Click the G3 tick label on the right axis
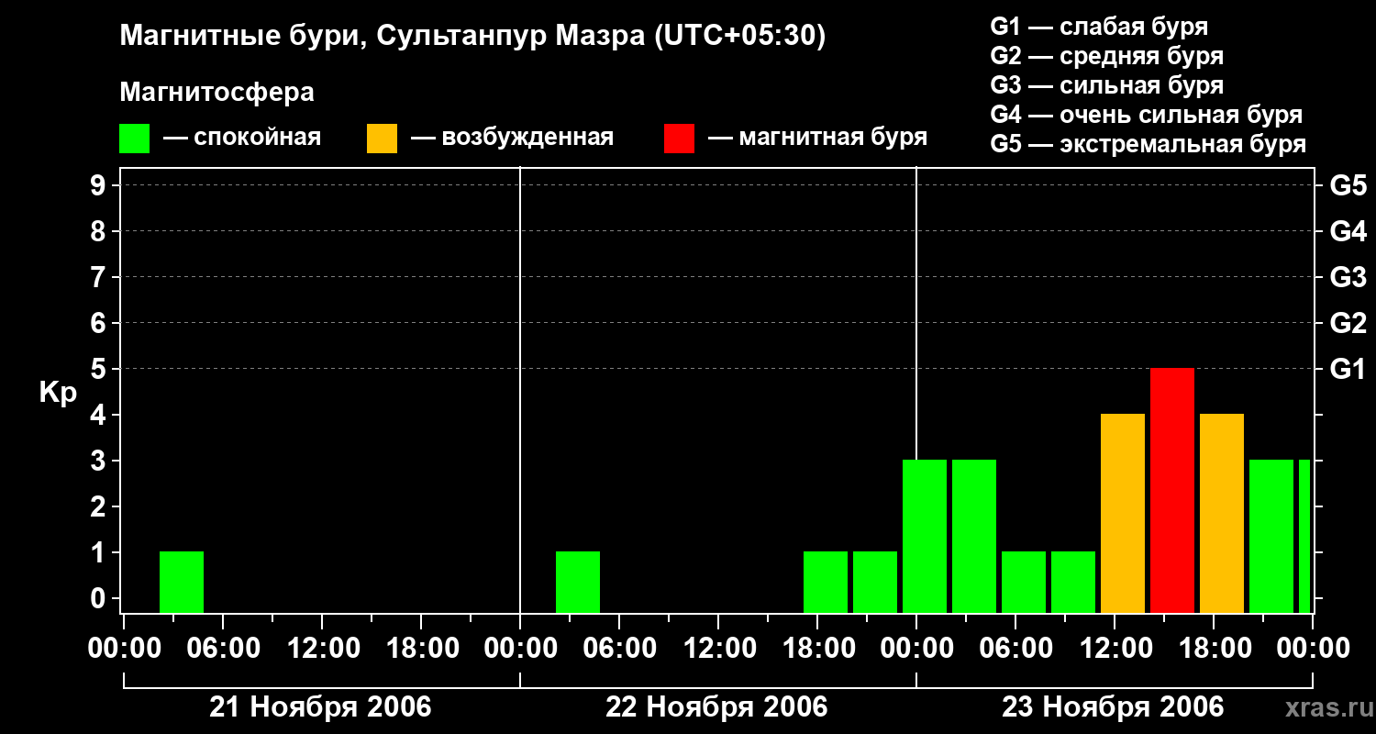The image size is (1376, 734). tap(1348, 277)
